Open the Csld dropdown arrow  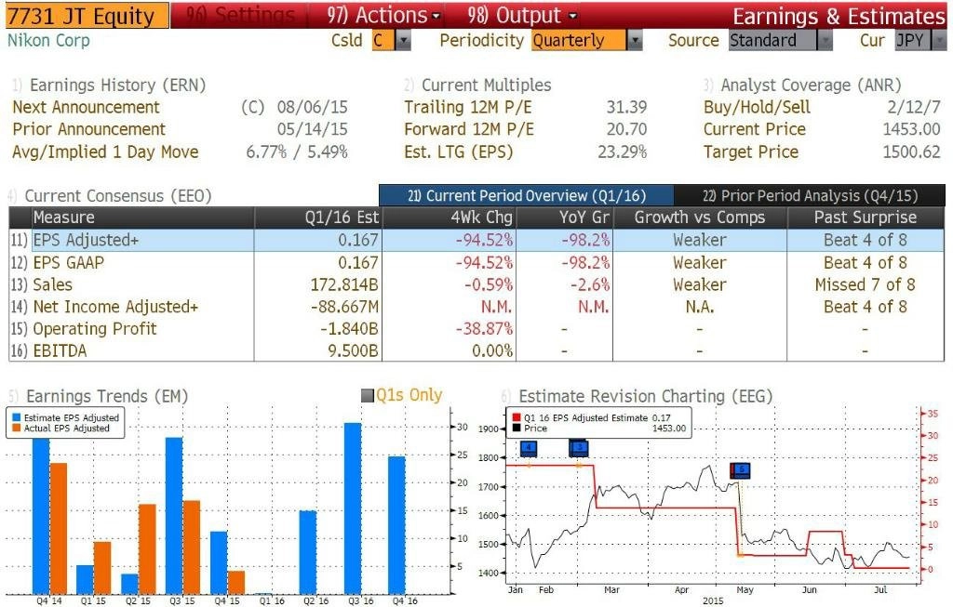403,41
